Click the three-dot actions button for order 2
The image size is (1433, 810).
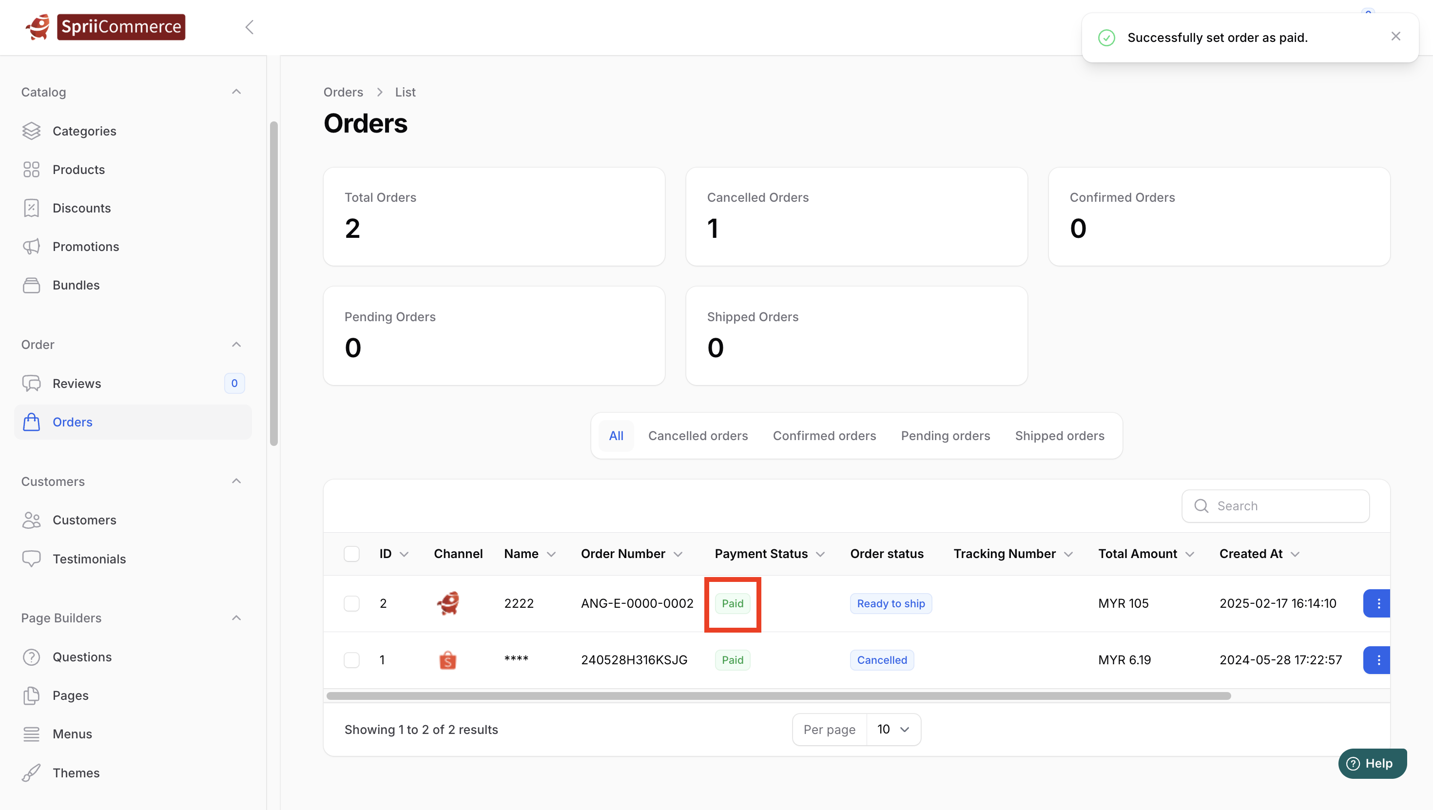point(1377,604)
